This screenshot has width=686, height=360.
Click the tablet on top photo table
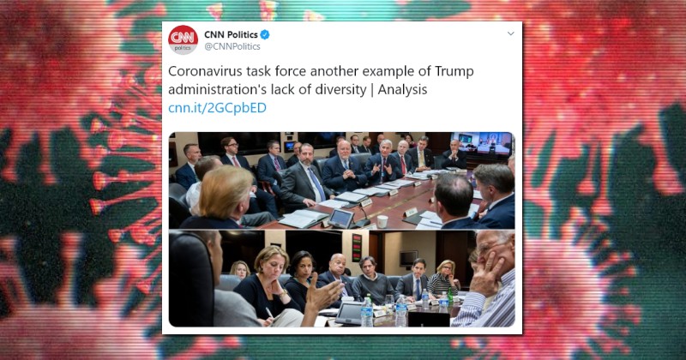(x=341, y=219)
